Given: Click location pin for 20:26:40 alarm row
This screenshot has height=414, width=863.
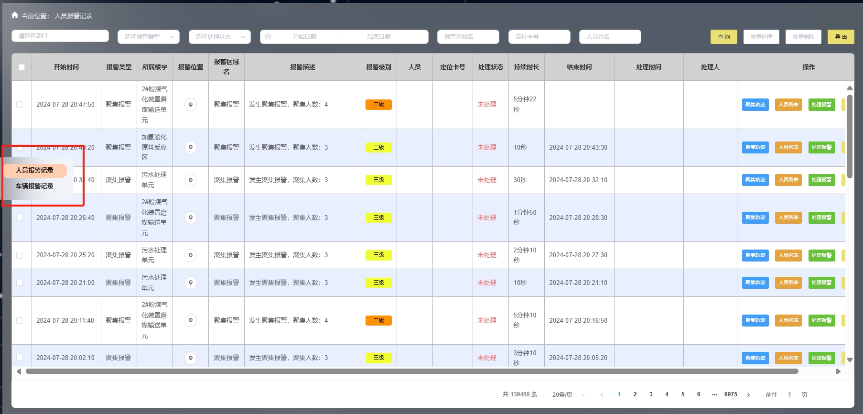Looking at the screenshot, I should click(191, 218).
